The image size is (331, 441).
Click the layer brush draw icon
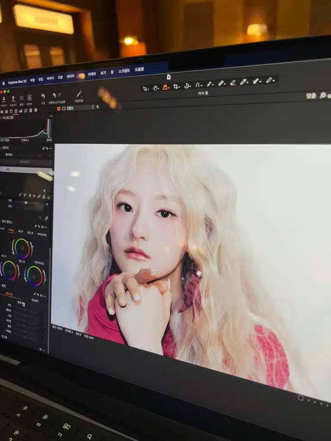21,195
